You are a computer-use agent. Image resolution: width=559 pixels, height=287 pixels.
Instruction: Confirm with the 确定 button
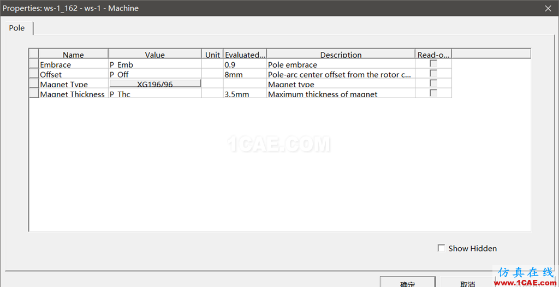(x=407, y=282)
